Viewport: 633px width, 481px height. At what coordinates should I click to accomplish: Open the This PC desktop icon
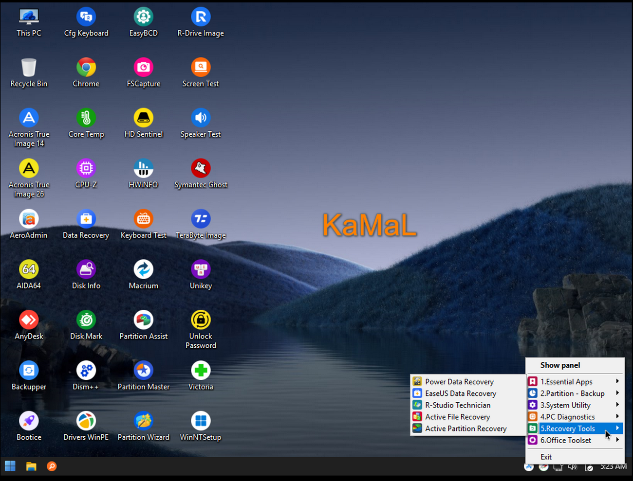pos(29,23)
